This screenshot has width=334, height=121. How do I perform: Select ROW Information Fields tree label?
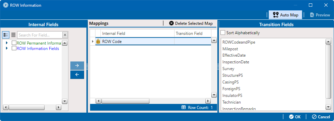pyautogui.click(x=38, y=48)
